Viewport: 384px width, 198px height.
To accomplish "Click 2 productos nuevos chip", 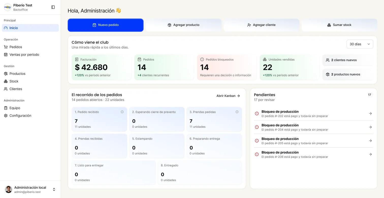I will coord(348,74).
